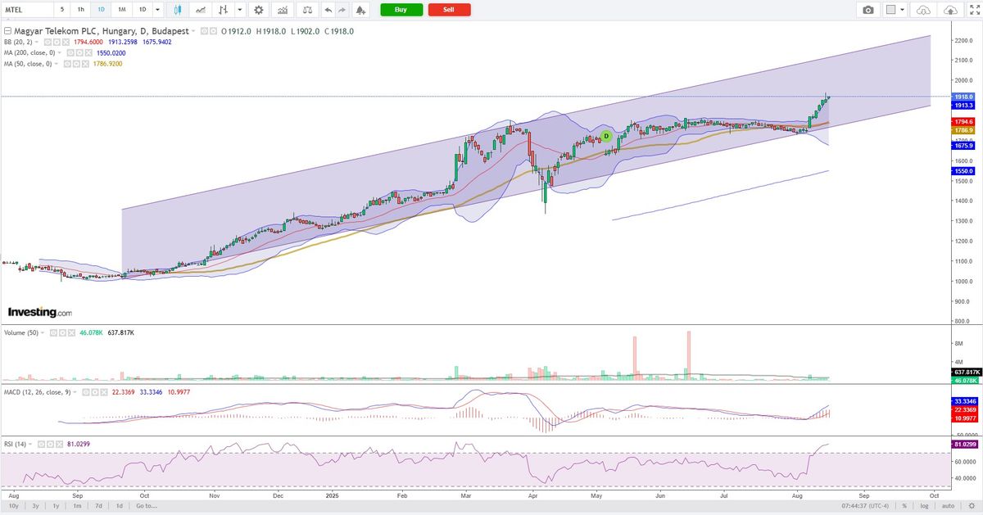Switch to the 1h interval
Viewport: 983px width, 515px height.
[80, 10]
